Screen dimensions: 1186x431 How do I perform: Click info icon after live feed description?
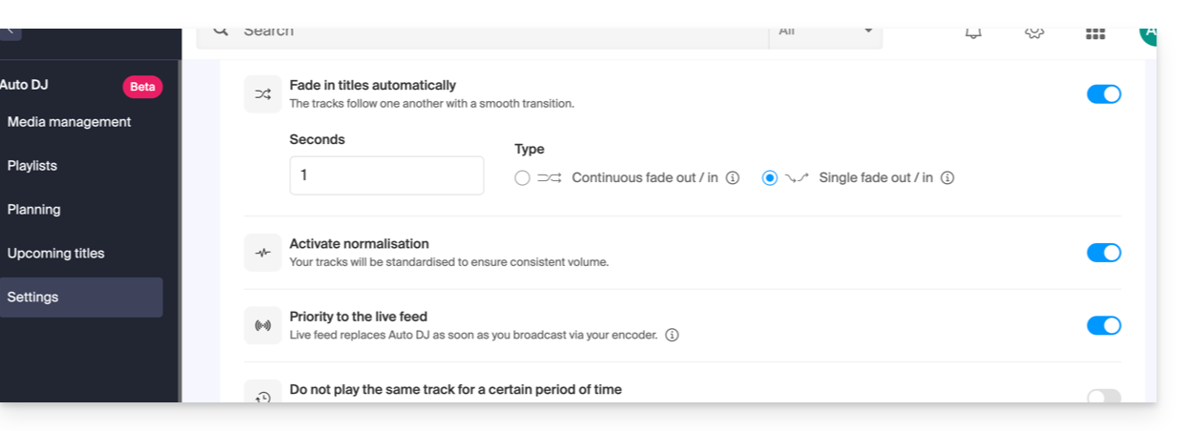672,335
